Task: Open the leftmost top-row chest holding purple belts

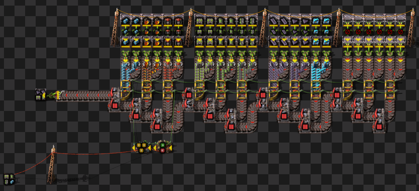Action: pos(274,20)
